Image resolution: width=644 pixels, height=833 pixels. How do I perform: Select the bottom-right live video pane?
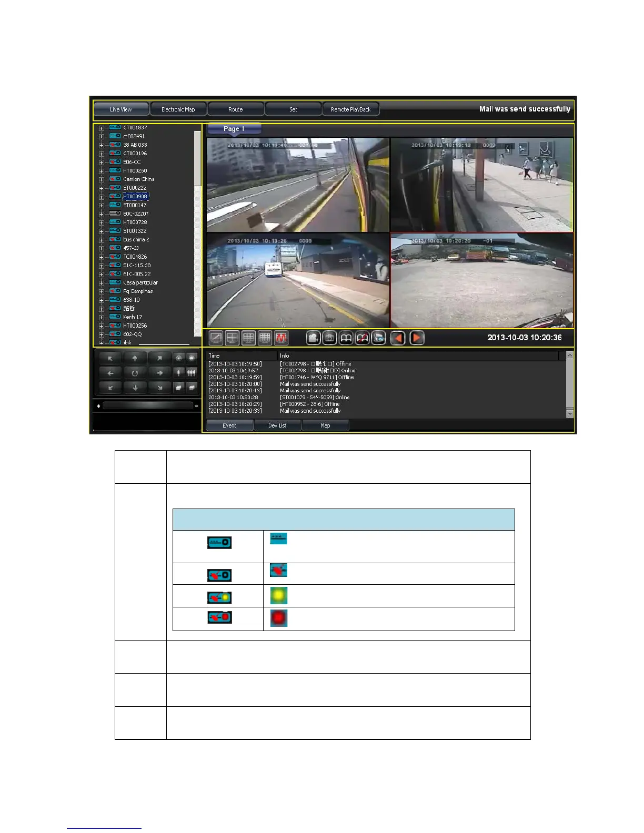point(481,281)
